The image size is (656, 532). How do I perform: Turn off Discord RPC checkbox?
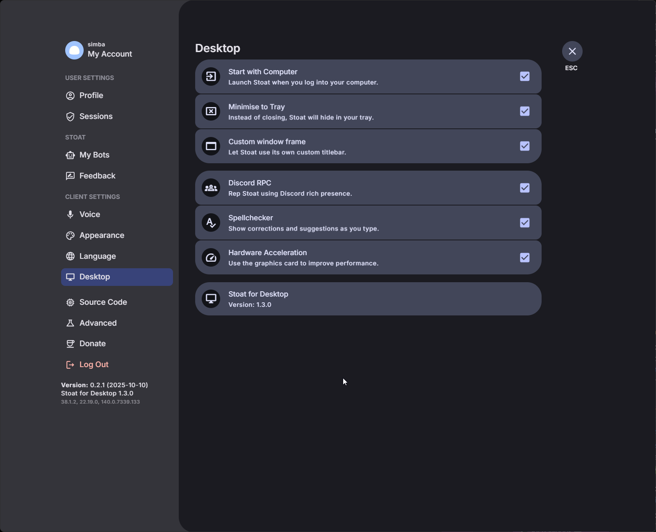point(525,188)
